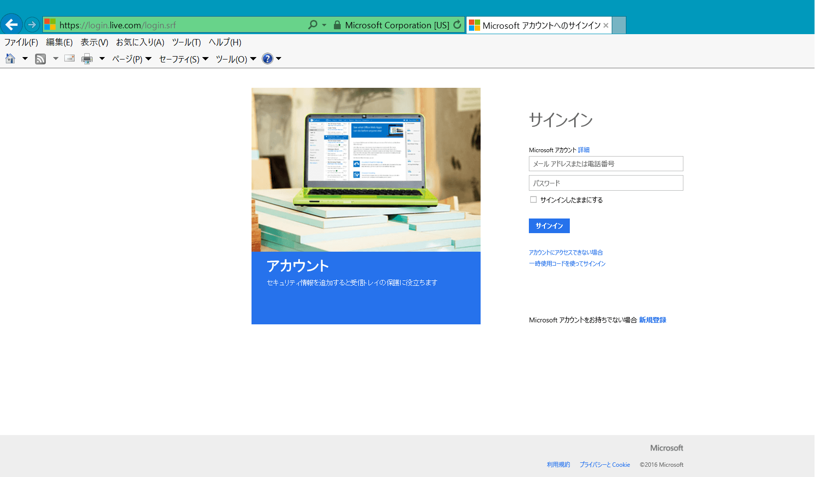
Task: Click the Microsoft Corporation [US] certificate label
Action: [397, 25]
